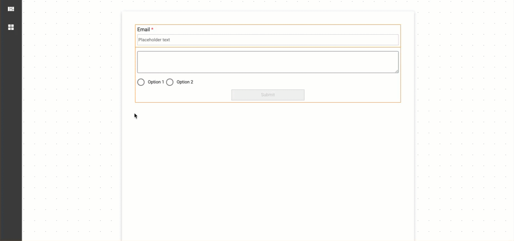514x241 pixels.
Task: Click the Email field label
Action: coord(143,30)
